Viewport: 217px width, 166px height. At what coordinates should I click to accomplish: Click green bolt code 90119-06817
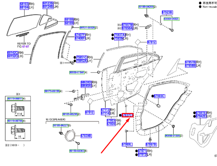pos(15,99)
